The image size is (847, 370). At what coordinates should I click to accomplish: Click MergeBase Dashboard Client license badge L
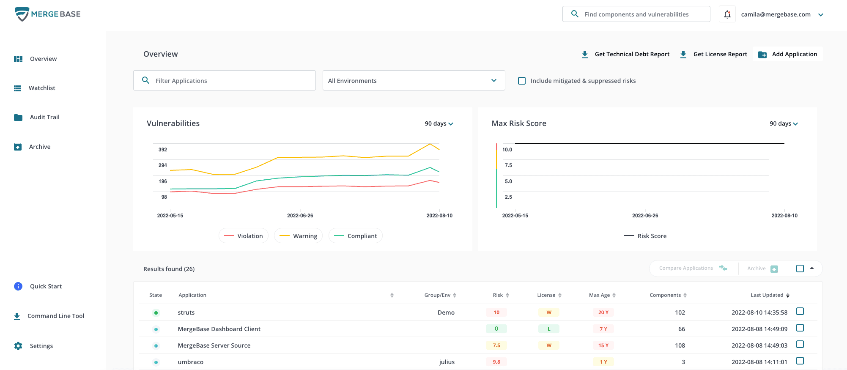point(549,329)
